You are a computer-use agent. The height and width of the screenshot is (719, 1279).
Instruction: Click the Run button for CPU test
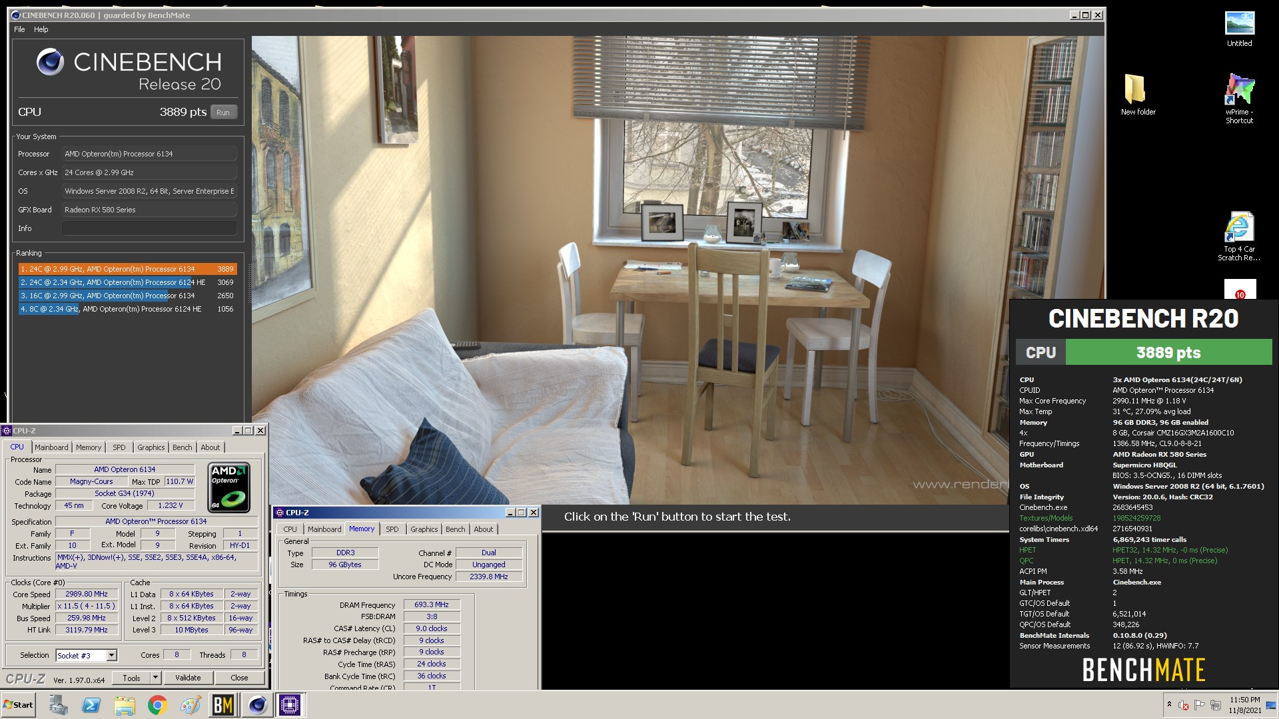(x=223, y=113)
